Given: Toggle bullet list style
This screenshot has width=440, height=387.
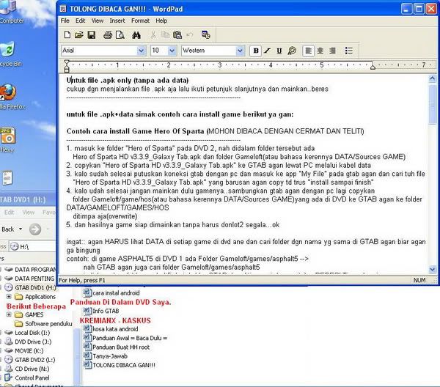Looking at the screenshot, I should pyautogui.click(x=349, y=51).
